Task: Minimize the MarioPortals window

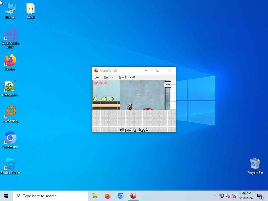Action: click(x=146, y=70)
